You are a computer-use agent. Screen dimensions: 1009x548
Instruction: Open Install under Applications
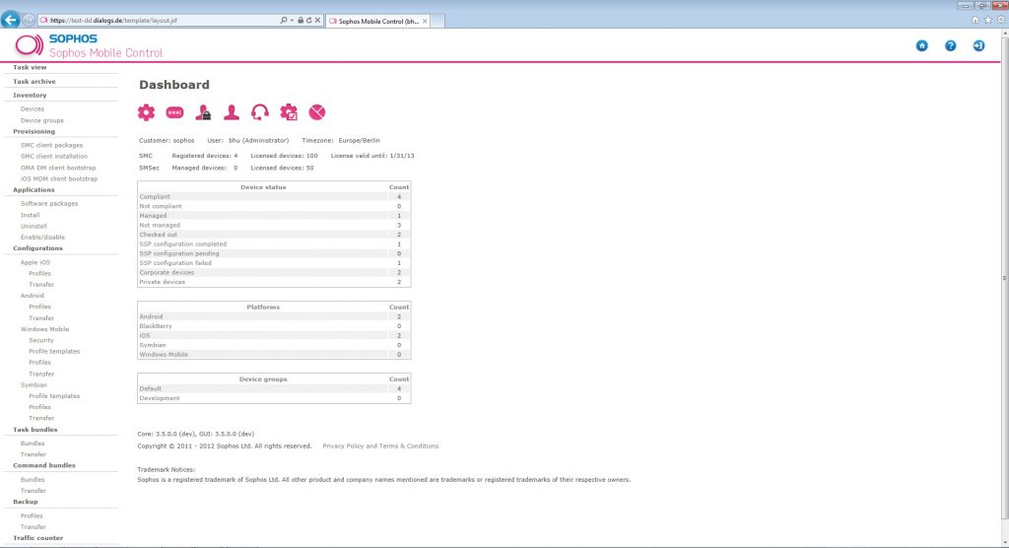[31, 215]
